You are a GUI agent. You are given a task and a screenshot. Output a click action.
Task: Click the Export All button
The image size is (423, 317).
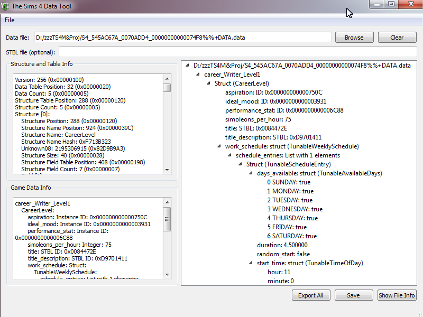(x=311, y=295)
